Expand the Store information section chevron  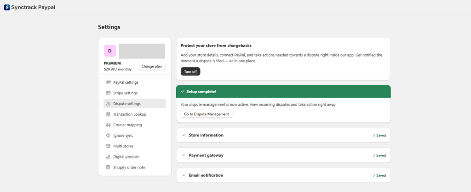(184, 135)
